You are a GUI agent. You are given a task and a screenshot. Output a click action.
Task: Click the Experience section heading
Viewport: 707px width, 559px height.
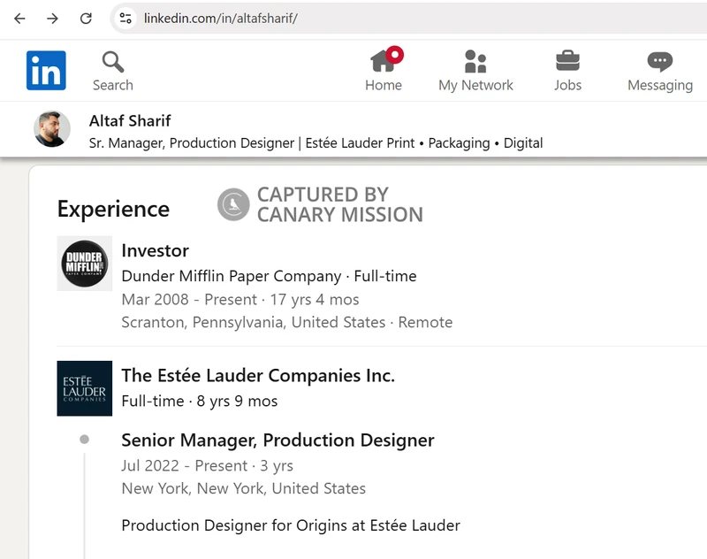tap(113, 209)
